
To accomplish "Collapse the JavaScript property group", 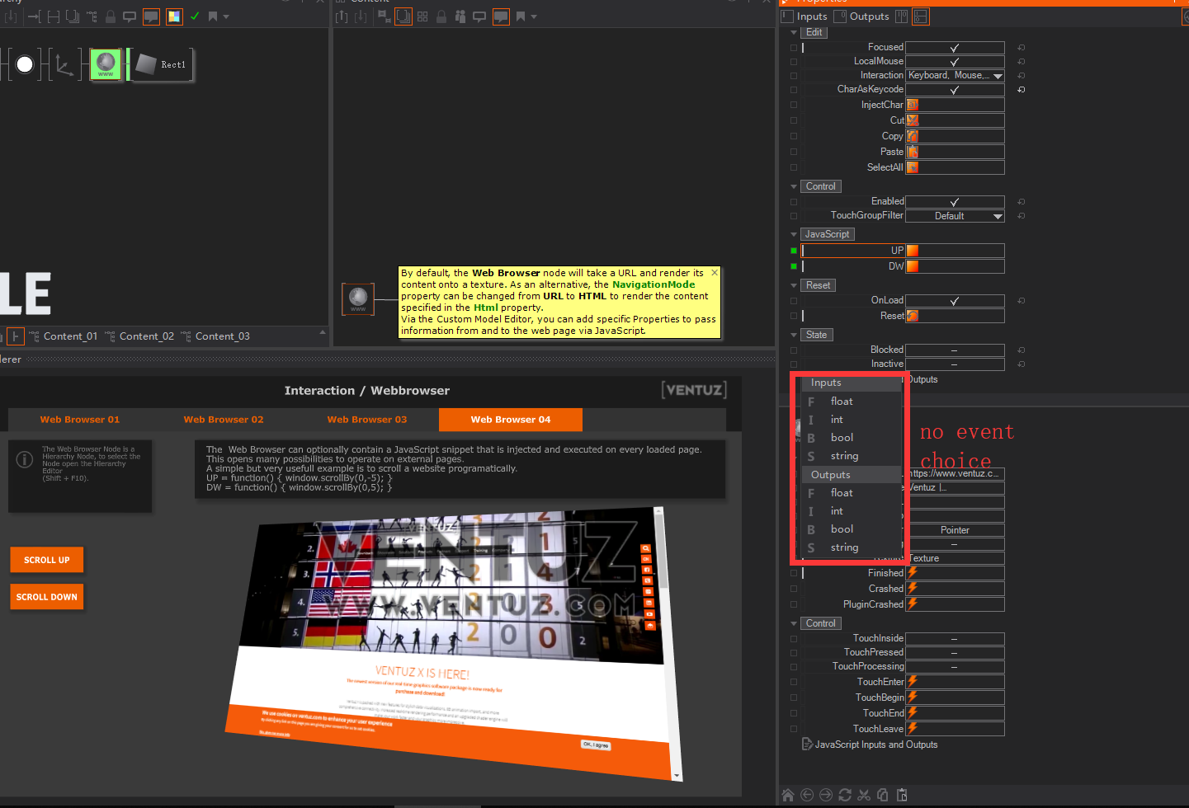I will click(794, 234).
